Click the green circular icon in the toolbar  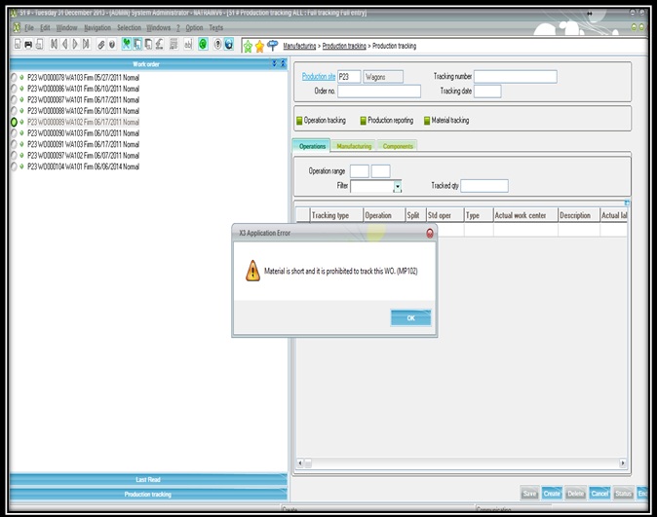click(203, 45)
